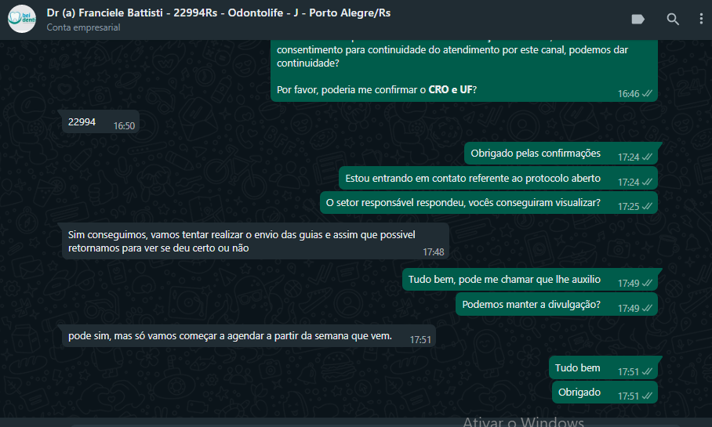The image size is (712, 427).
Task: Open the label tag icon in header
Action: point(638,19)
